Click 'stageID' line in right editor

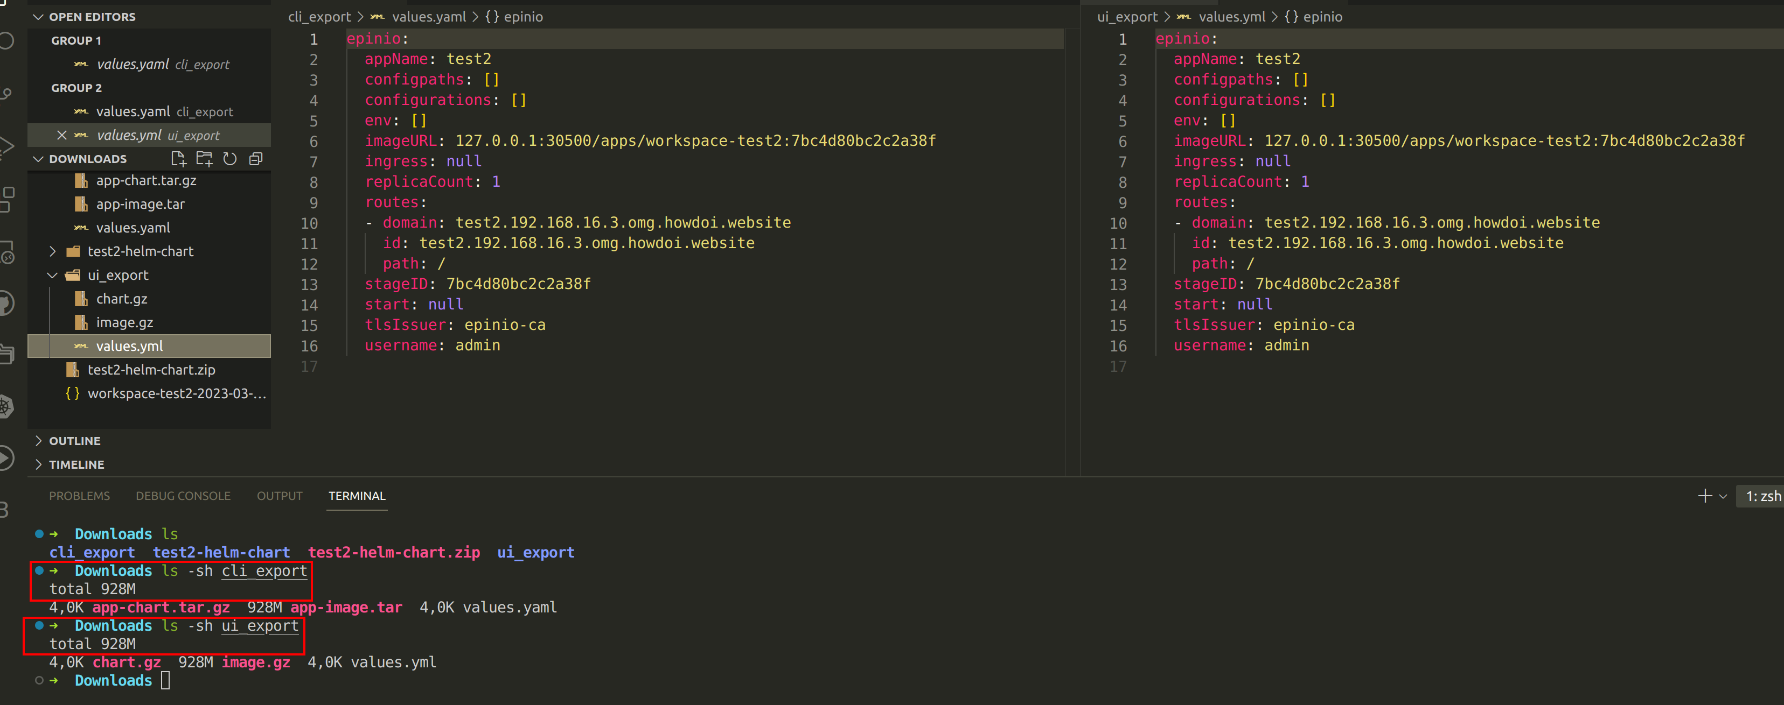point(1287,284)
